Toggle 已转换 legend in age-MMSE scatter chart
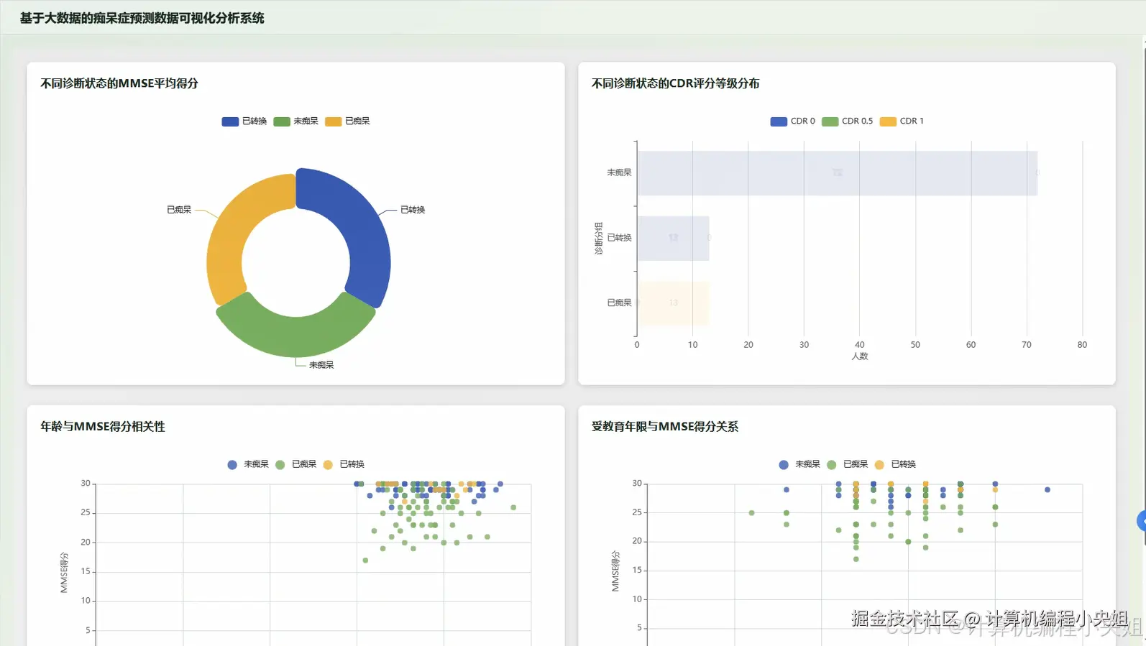Viewport: 1146px width, 646px height. point(344,464)
